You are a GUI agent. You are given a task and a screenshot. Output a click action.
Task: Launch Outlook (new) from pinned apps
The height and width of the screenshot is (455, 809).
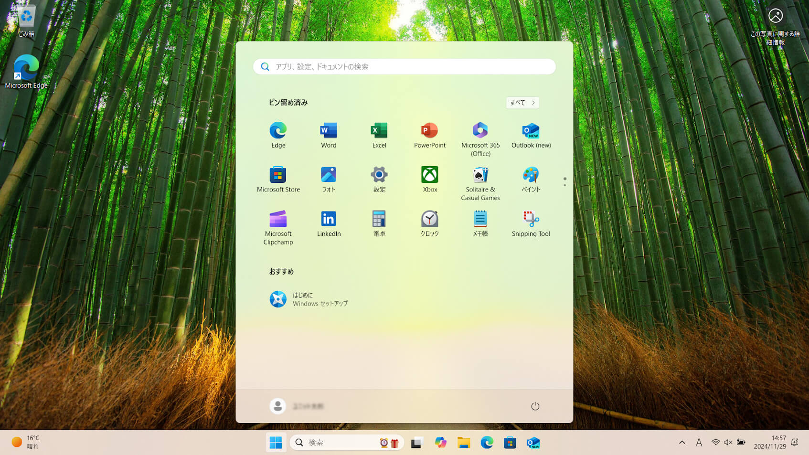coord(531,135)
